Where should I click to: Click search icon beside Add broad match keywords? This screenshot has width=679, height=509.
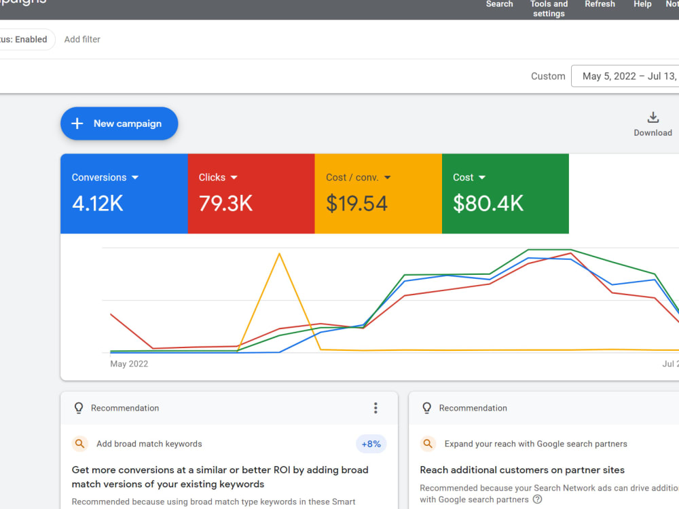tap(79, 444)
